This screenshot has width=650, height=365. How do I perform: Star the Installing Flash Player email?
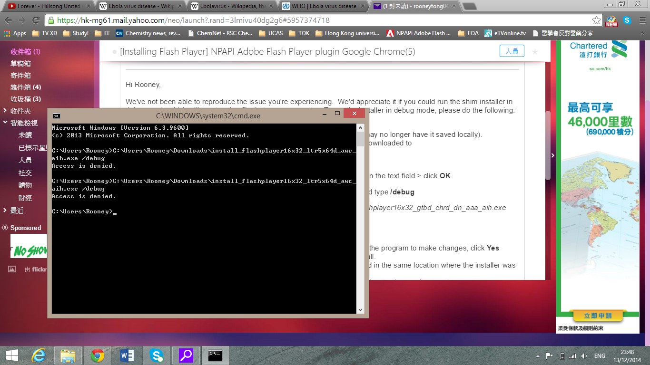(535, 51)
